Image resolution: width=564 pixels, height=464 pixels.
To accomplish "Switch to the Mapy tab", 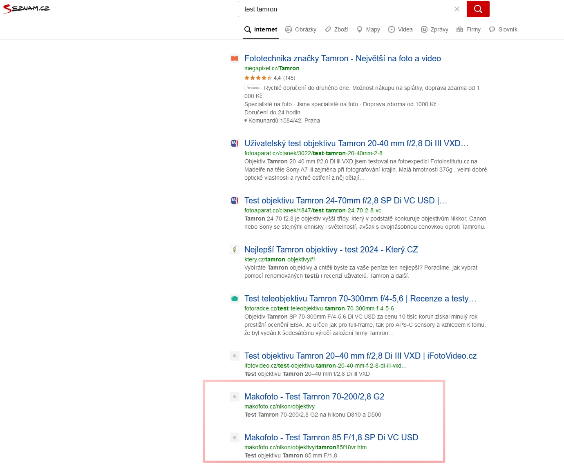I will pyautogui.click(x=368, y=29).
